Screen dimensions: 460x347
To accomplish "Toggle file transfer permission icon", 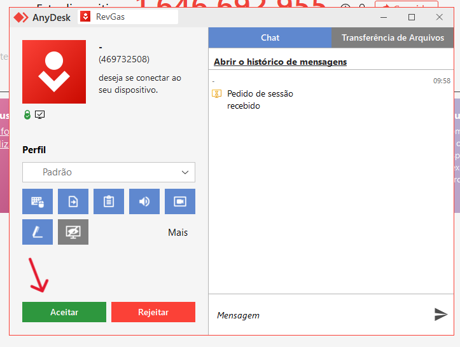I will coord(73,201).
